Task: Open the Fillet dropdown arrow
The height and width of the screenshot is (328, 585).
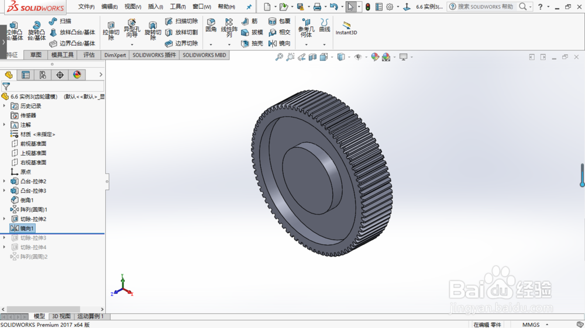Action: click(x=211, y=44)
